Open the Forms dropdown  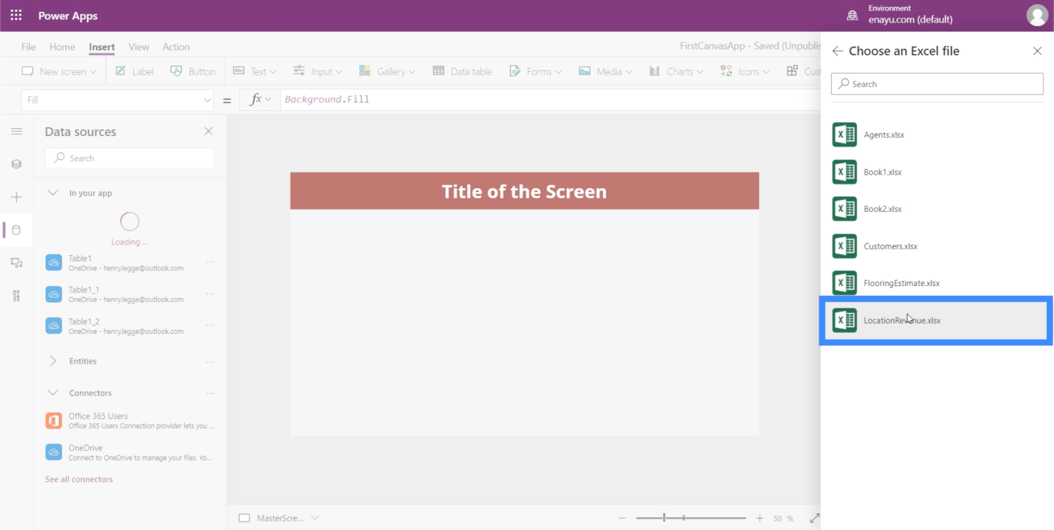[535, 72]
